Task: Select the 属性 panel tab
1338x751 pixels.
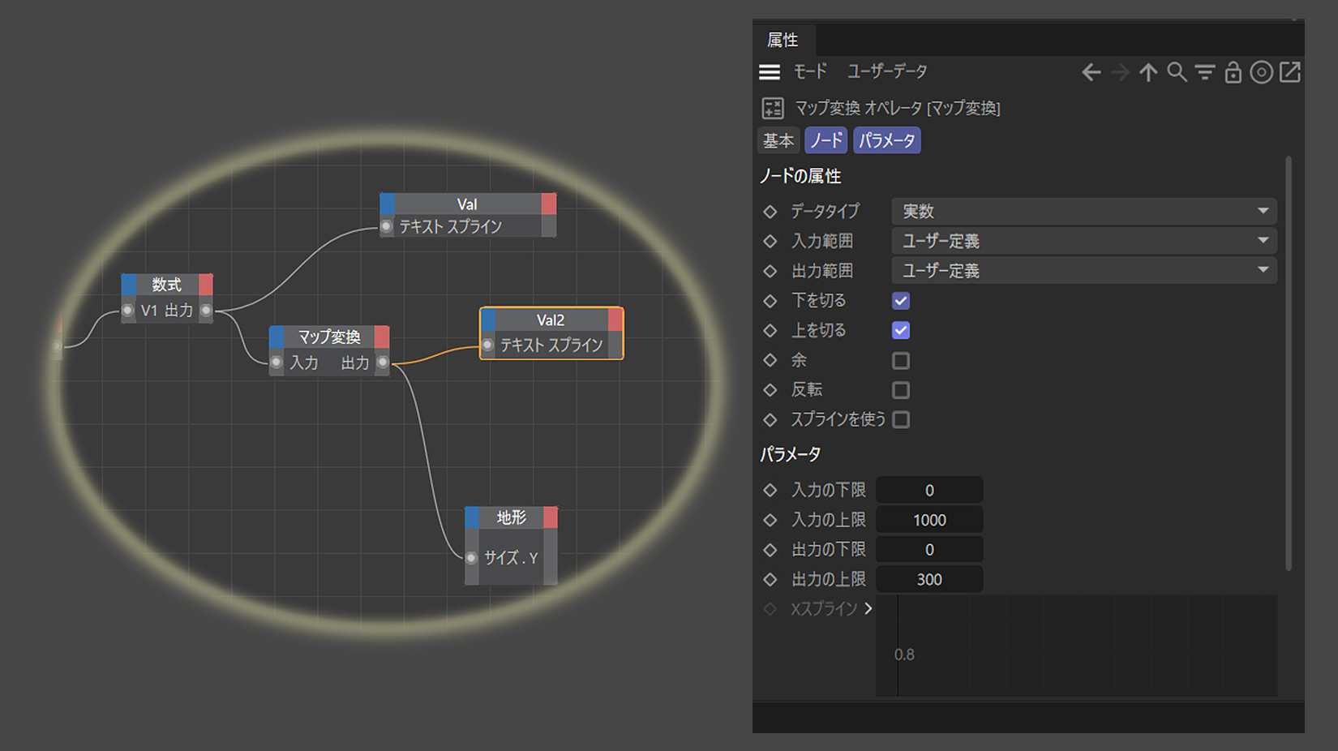Action: [x=783, y=40]
